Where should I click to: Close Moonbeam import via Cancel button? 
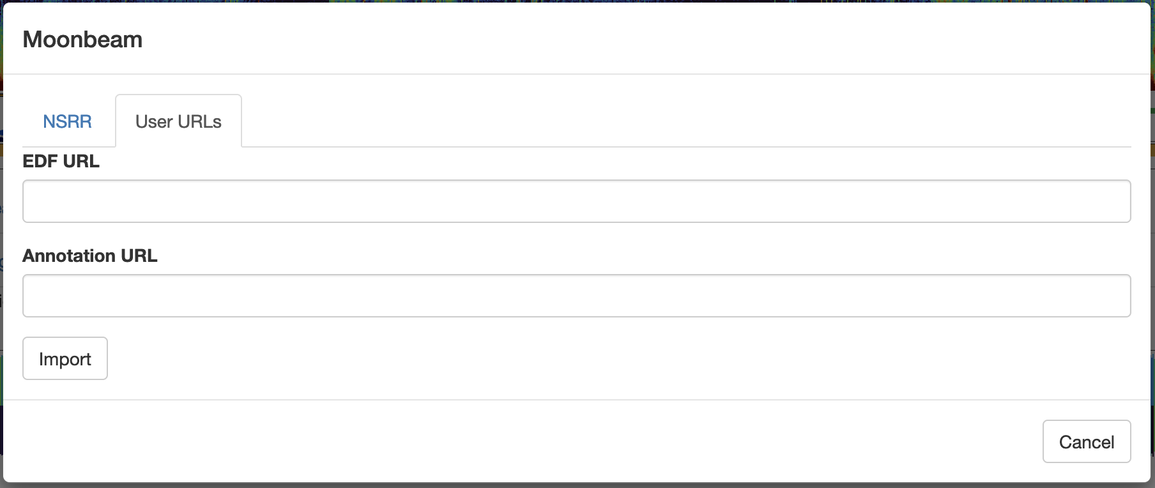pos(1086,441)
